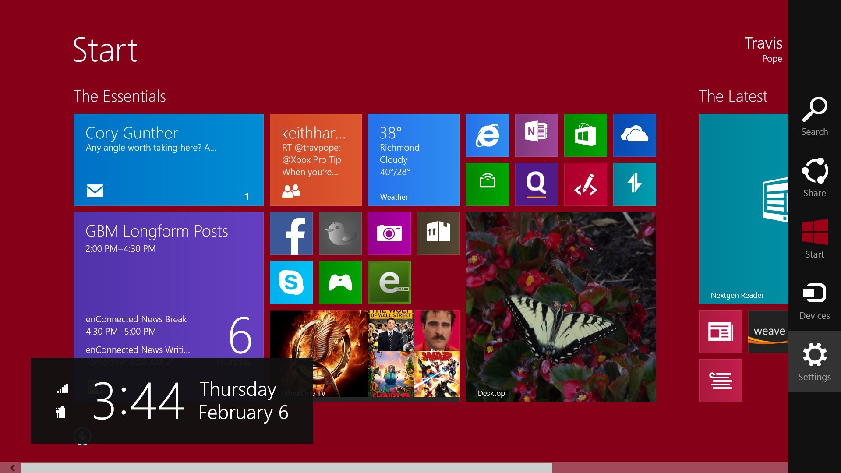Open the red Reading List tile
The height and width of the screenshot is (473, 841).
(721, 381)
